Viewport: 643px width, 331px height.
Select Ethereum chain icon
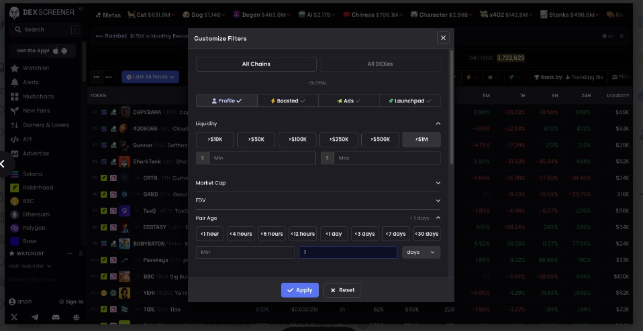pos(15,215)
